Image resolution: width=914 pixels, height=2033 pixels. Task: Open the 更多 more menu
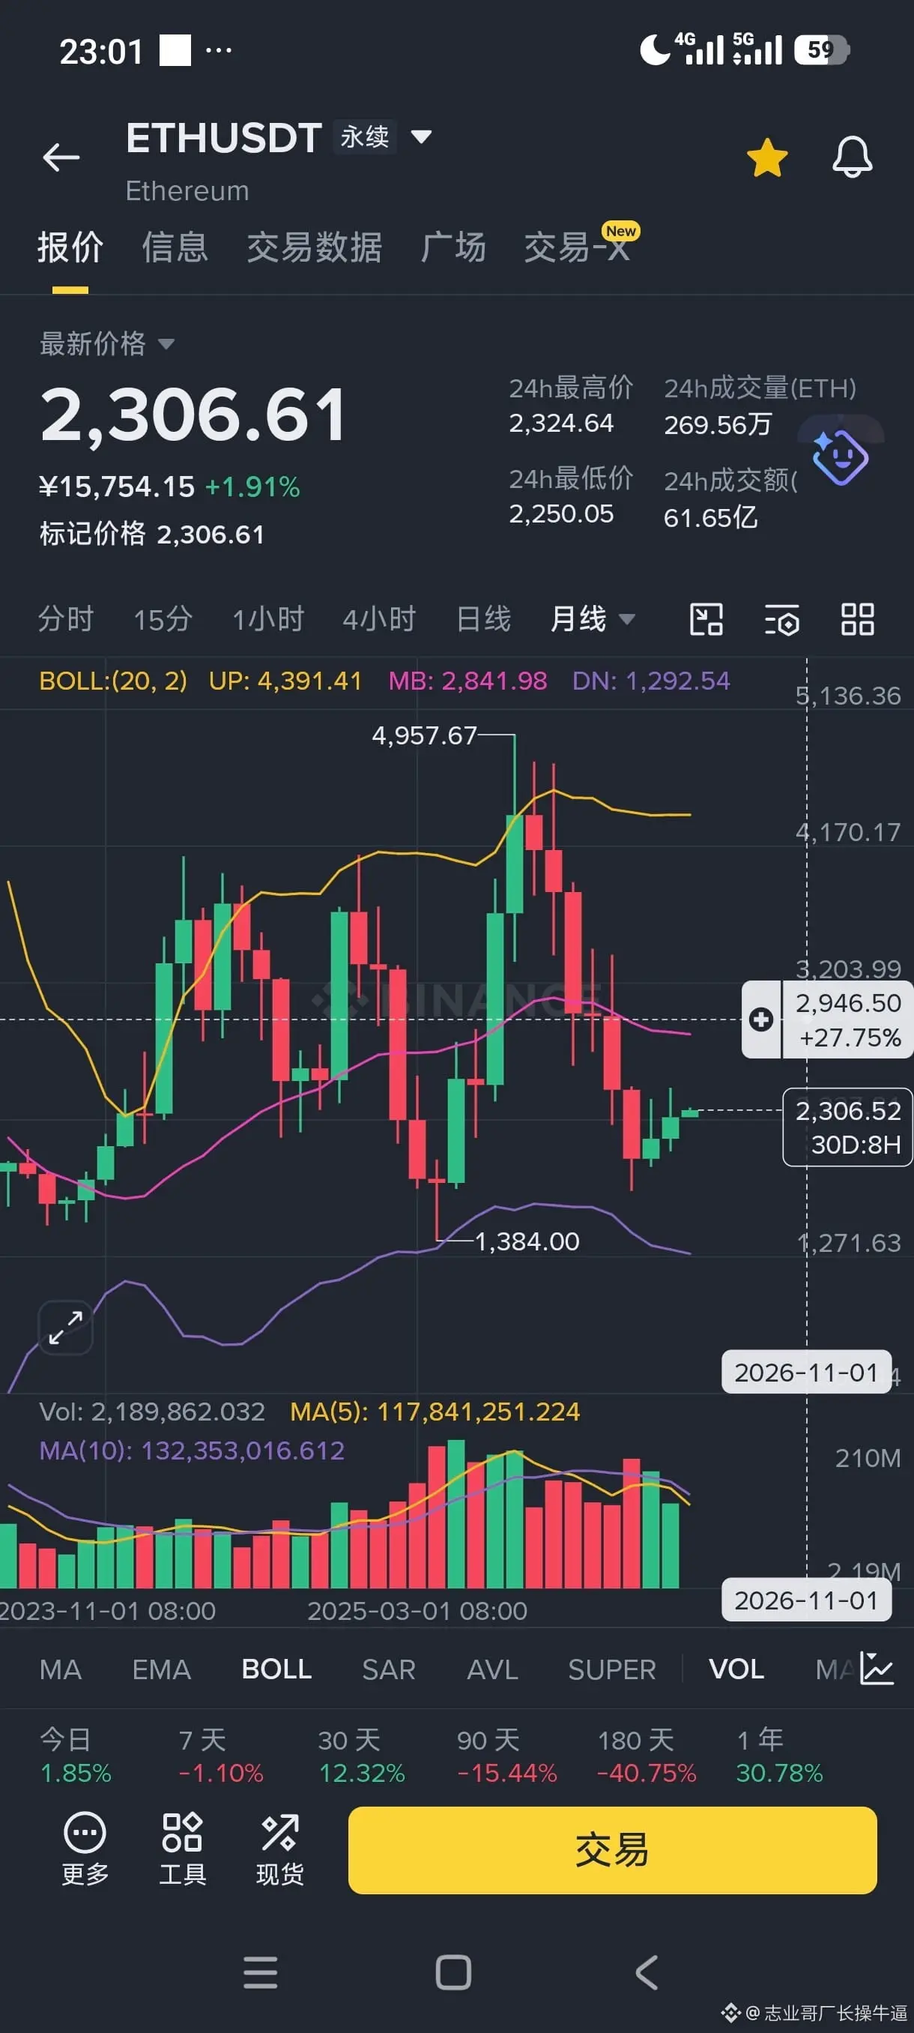[85, 1849]
